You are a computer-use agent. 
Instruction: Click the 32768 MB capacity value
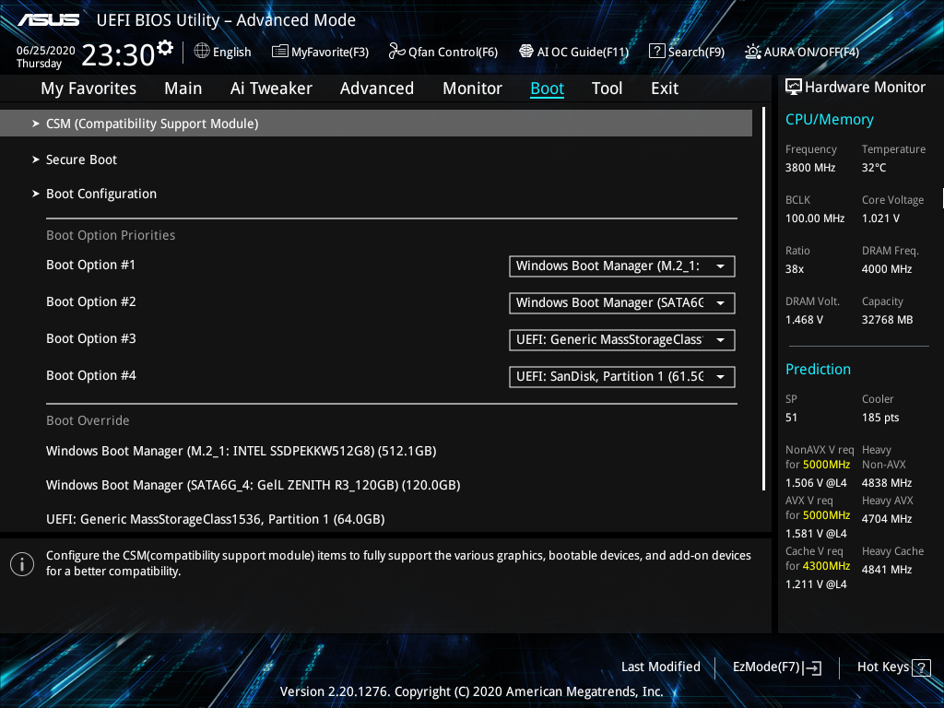point(888,319)
